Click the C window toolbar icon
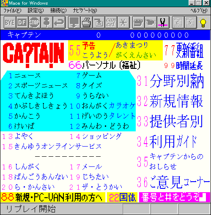Image resolution: width=211 pixels, height=215 pixels. pyautogui.click(x=178, y=22)
